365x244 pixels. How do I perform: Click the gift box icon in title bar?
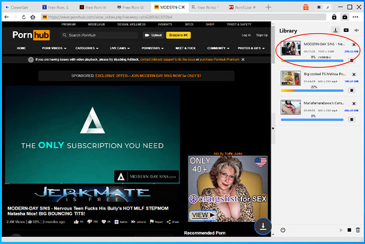(x=306, y=8)
